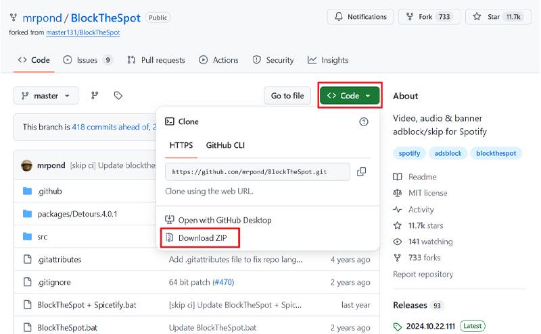Screen dimensions: 541x334
Task: Open the Releases 93 heading link
Action: coord(418,306)
